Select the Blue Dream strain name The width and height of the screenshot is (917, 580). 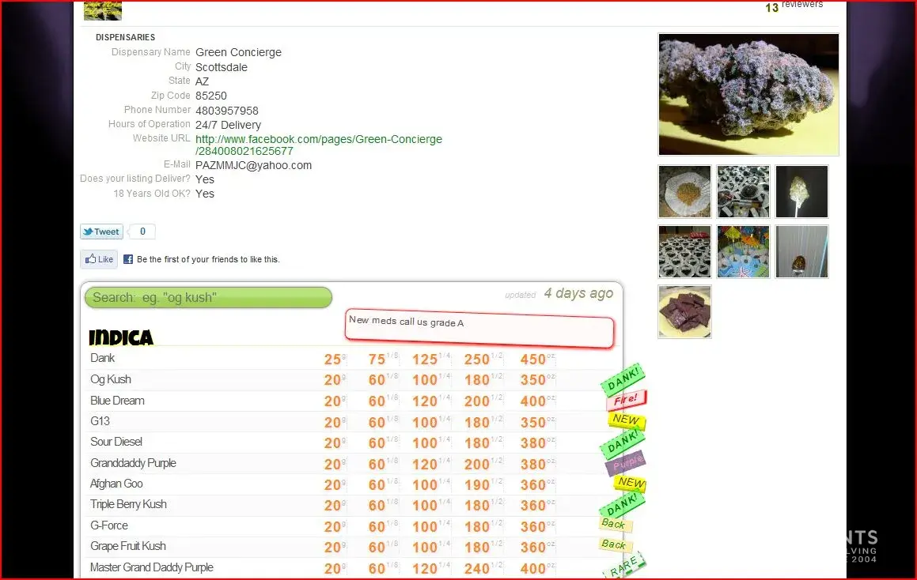tap(117, 400)
